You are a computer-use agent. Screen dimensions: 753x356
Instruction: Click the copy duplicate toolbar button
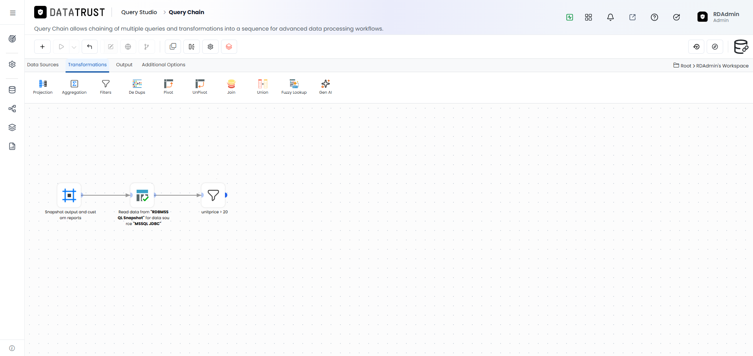pos(173,47)
